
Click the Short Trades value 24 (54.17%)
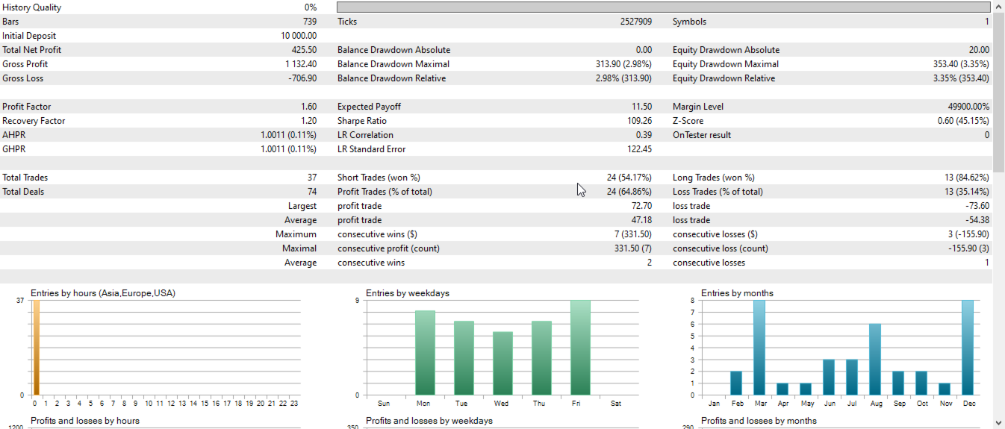(629, 178)
